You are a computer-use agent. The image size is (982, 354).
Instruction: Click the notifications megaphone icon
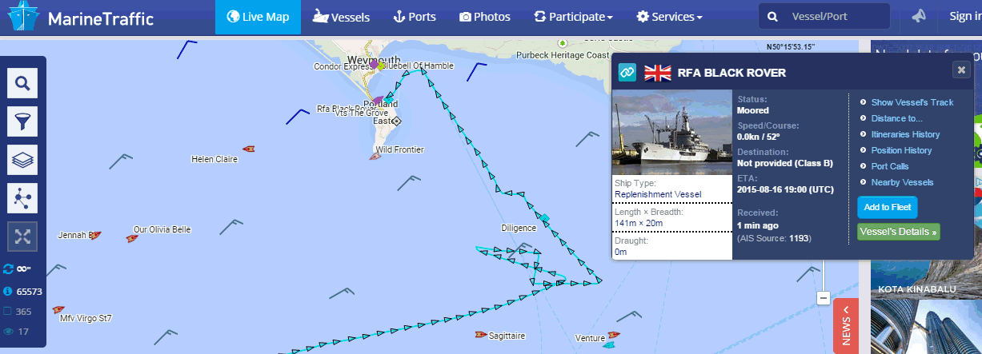[x=920, y=16]
